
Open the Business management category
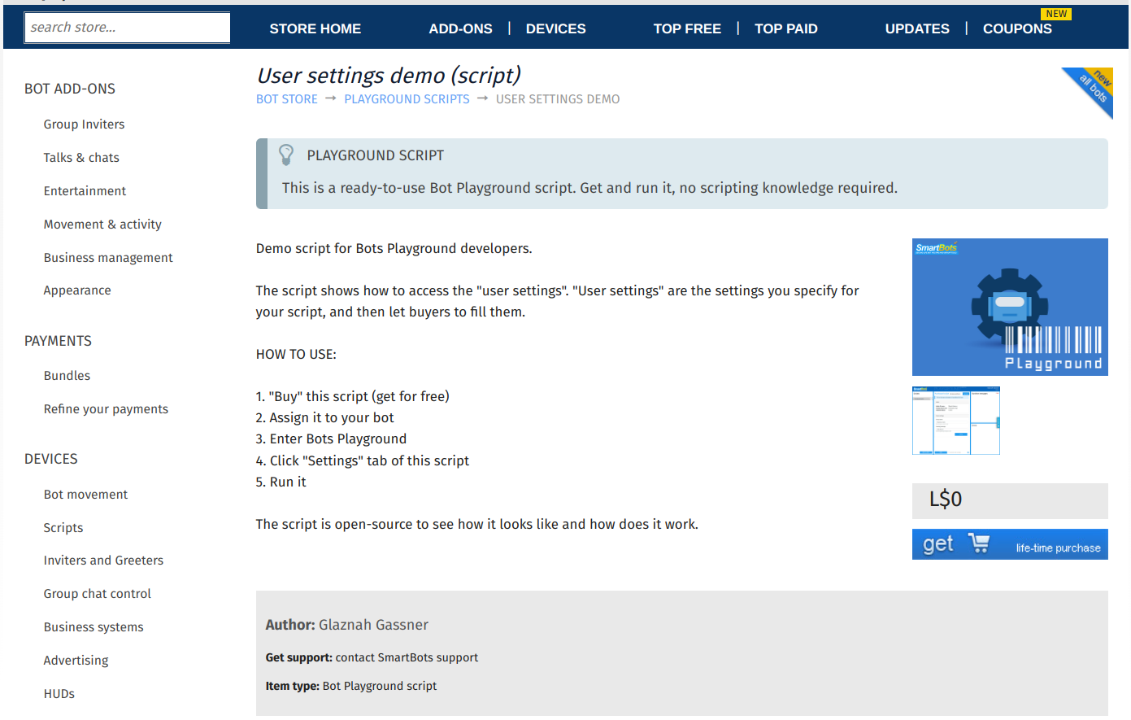point(108,258)
